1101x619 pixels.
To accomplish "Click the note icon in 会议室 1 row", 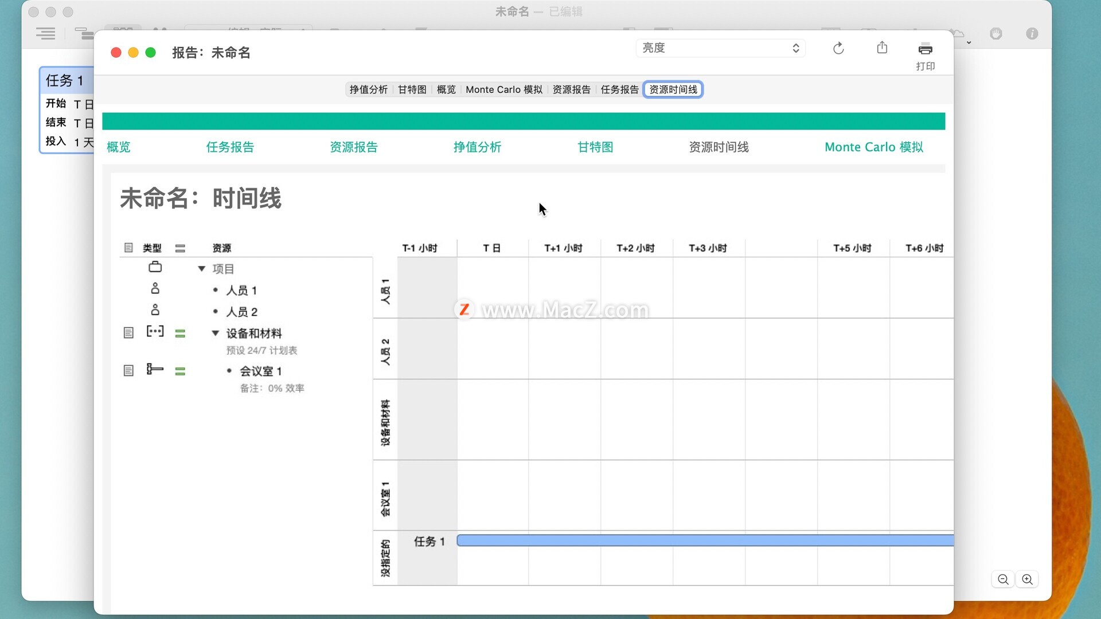I will click(128, 371).
